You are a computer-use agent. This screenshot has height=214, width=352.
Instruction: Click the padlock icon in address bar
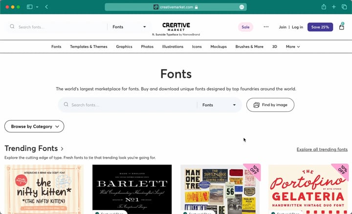tap(197, 7)
